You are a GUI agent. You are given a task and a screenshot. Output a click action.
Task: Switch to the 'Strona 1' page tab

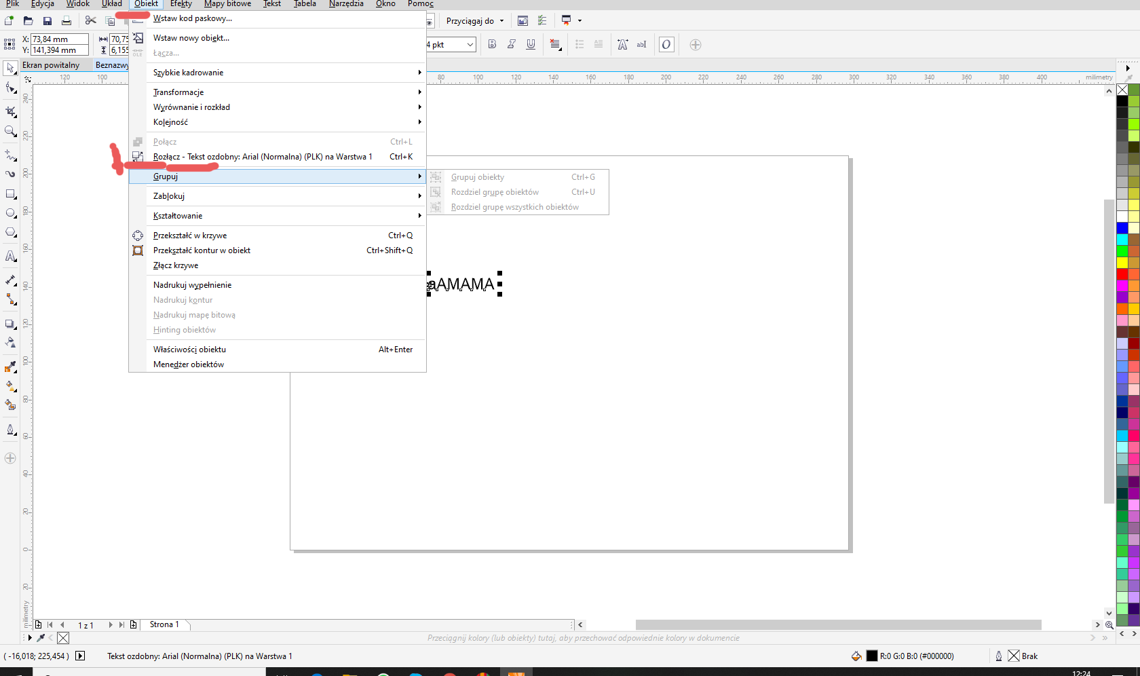[164, 624]
